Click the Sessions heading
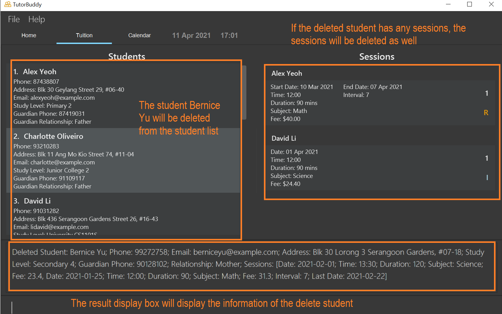 tap(377, 57)
